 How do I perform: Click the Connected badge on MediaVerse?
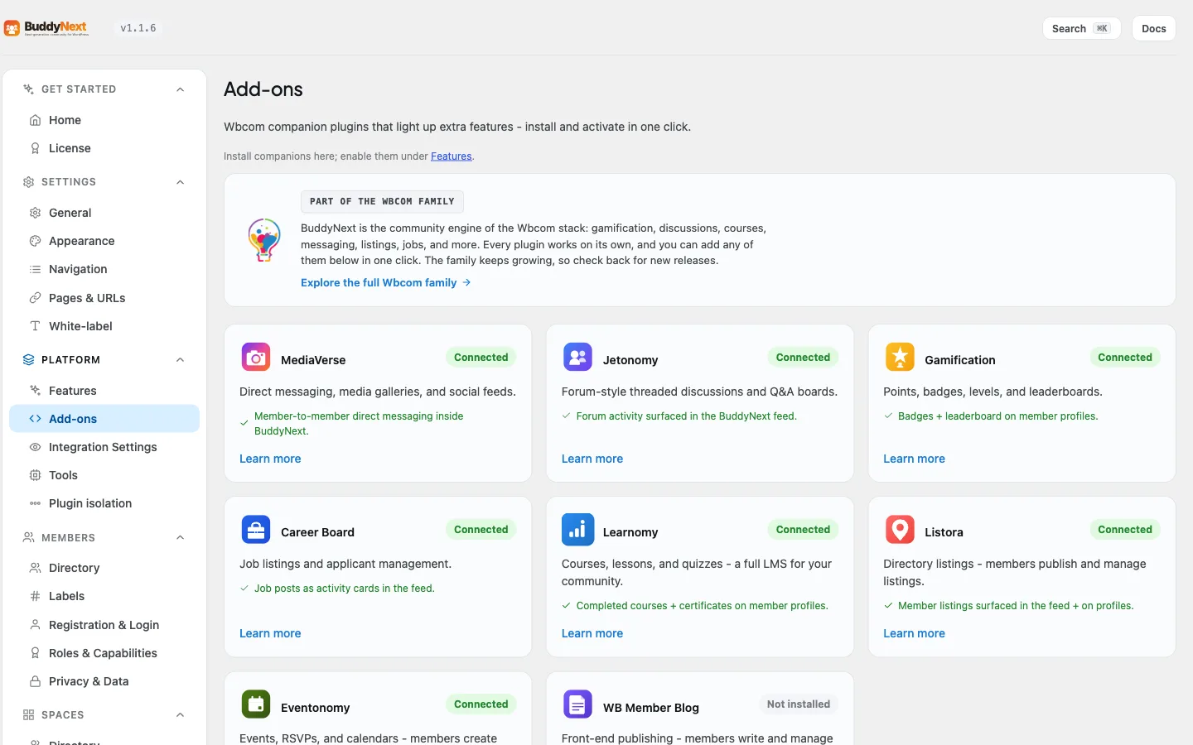(481, 358)
